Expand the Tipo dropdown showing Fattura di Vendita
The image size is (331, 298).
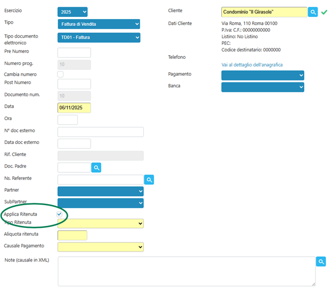pyautogui.click(x=98, y=24)
